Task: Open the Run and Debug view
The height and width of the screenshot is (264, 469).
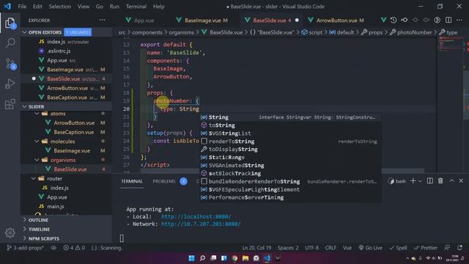Action: pos(10,84)
